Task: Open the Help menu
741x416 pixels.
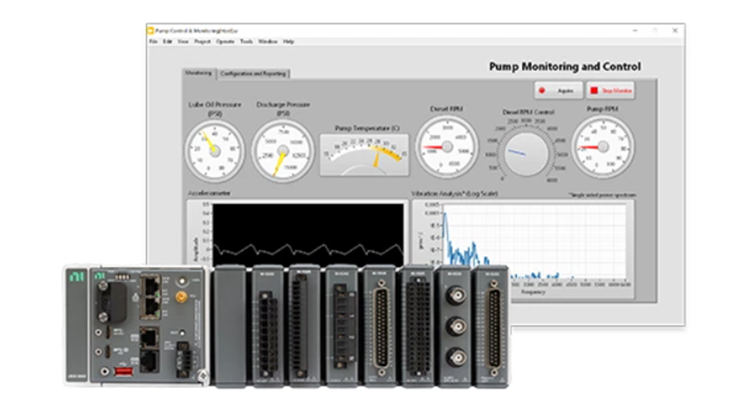Action: point(288,42)
